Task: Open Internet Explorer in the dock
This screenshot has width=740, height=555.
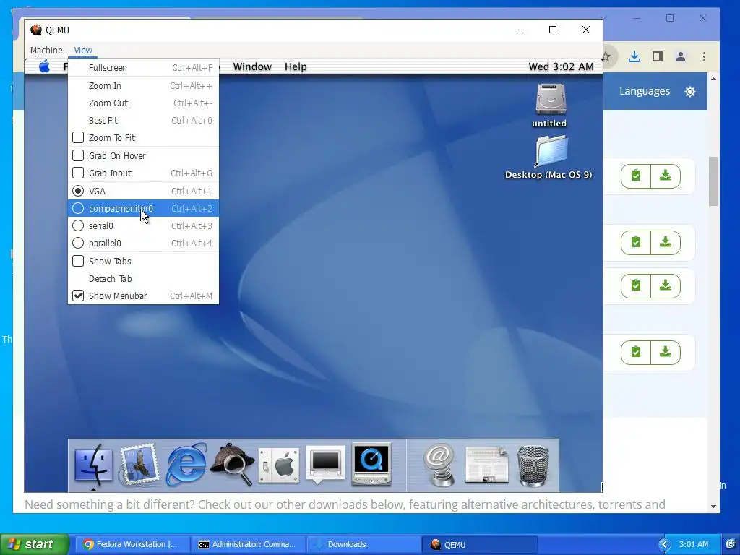Action: pyautogui.click(x=186, y=465)
